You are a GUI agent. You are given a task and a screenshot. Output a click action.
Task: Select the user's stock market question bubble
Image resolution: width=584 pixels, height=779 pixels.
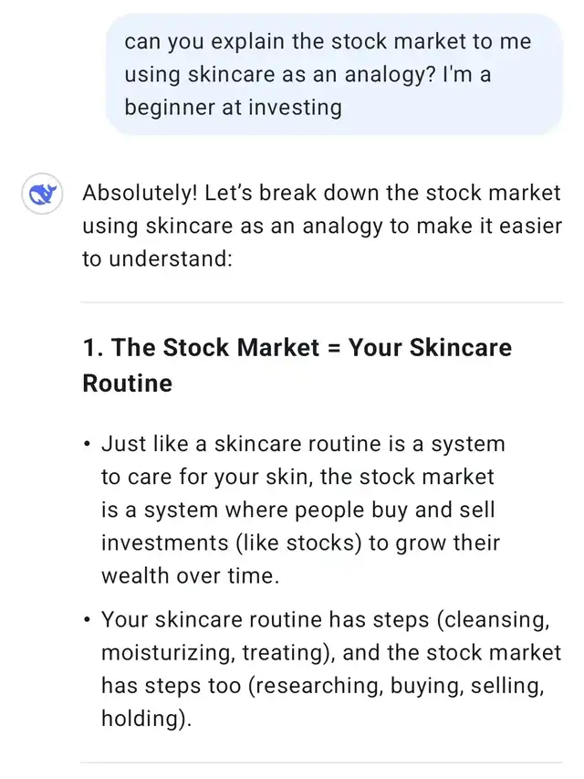(334, 75)
